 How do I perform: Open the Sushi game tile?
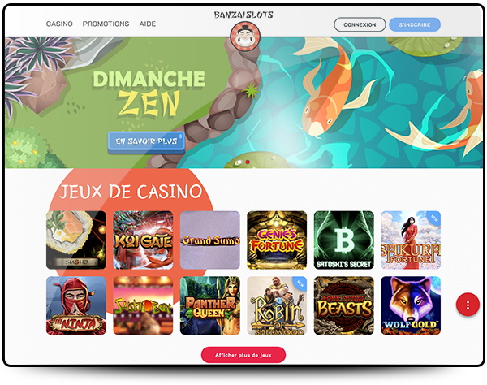pyautogui.click(x=76, y=240)
